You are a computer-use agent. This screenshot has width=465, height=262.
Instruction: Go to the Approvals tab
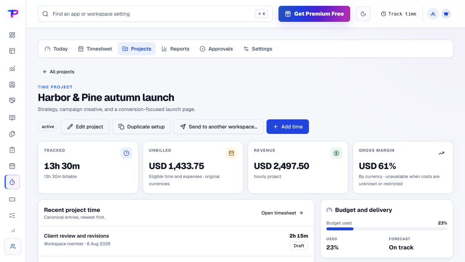point(217,49)
